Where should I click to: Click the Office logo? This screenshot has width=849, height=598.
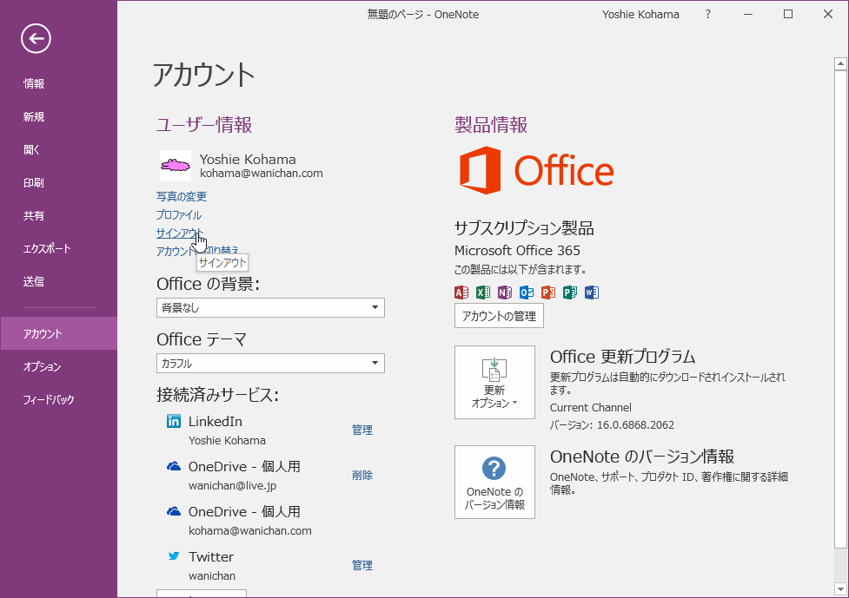[536, 170]
